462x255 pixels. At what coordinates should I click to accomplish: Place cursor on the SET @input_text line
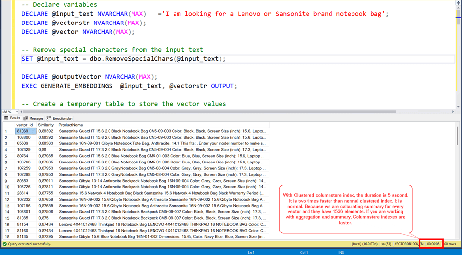pyautogui.click(x=123, y=59)
